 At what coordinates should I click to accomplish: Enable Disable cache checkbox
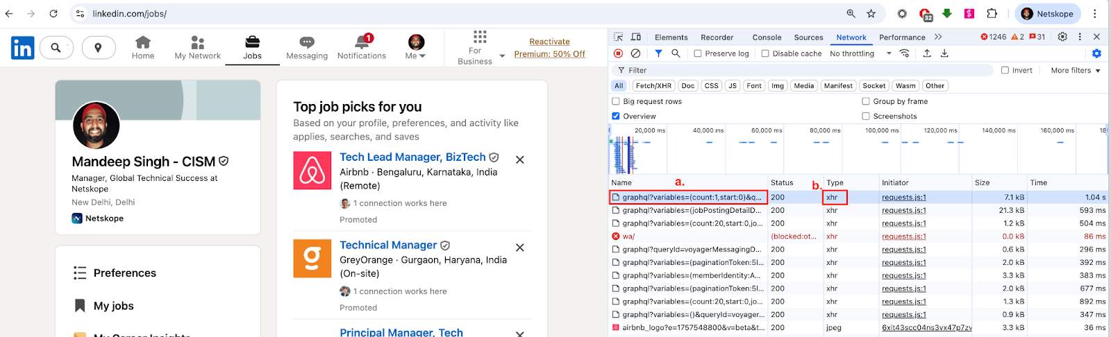tap(765, 53)
